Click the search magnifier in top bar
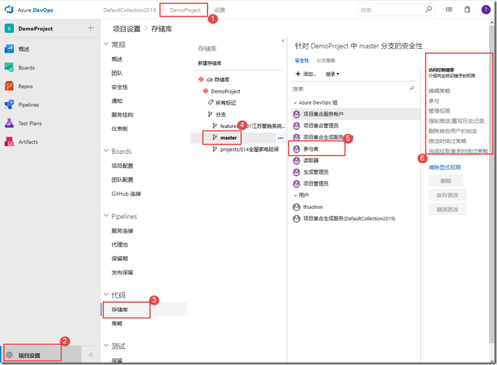Screen dimensions: 497x365 click(428, 10)
